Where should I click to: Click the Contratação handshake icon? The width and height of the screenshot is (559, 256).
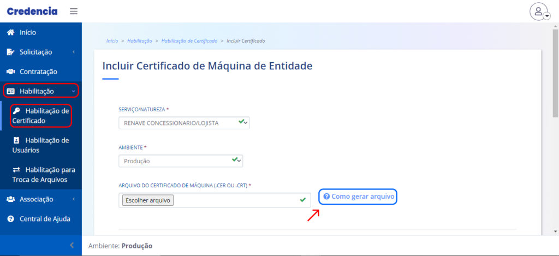[x=10, y=72]
